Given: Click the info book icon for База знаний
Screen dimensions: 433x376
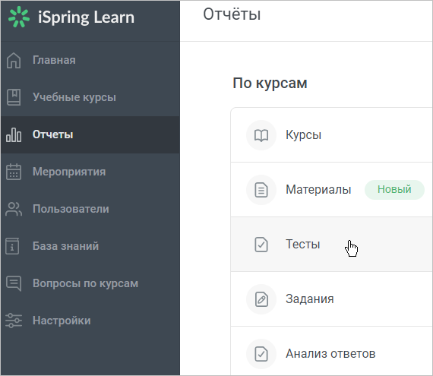Looking at the screenshot, I should tap(12, 246).
